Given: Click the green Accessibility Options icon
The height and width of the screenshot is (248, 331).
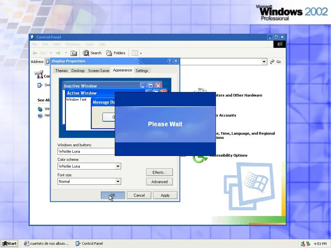Looking at the screenshot, I should (x=200, y=159).
